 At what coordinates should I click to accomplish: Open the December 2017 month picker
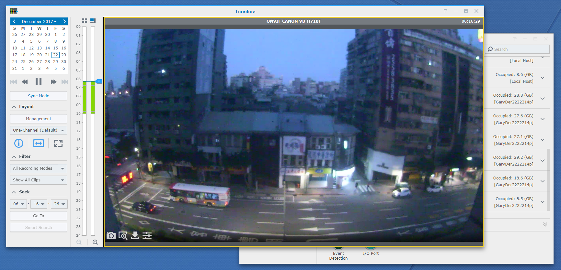pyautogui.click(x=39, y=21)
